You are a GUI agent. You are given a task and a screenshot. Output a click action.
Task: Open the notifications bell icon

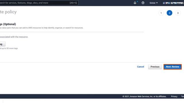pyautogui.click(x=135, y=3)
